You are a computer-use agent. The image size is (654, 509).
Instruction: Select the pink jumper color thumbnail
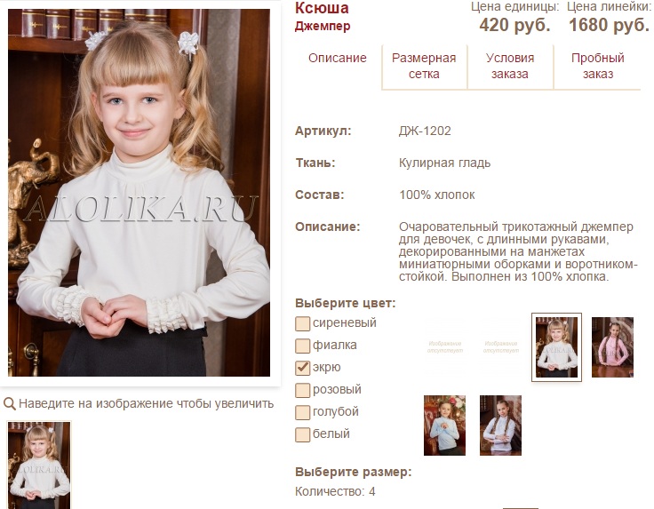coord(612,346)
